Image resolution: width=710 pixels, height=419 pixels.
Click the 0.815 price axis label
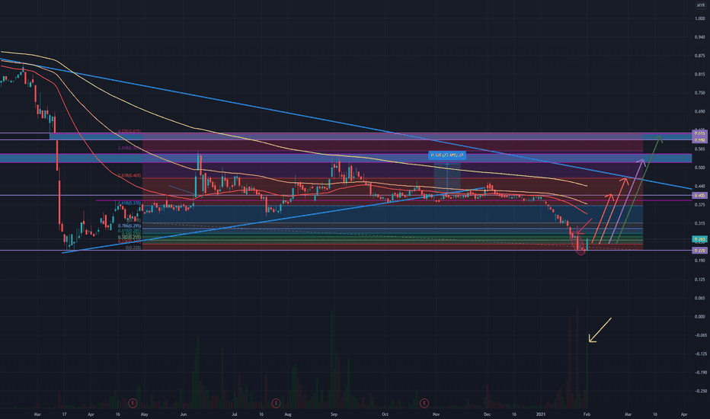coord(700,75)
